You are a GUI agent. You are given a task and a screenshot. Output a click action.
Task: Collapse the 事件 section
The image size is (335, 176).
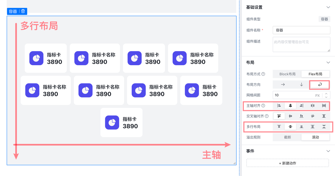click(328, 151)
